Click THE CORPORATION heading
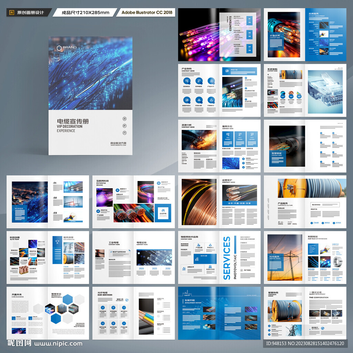 pos(319,297)
